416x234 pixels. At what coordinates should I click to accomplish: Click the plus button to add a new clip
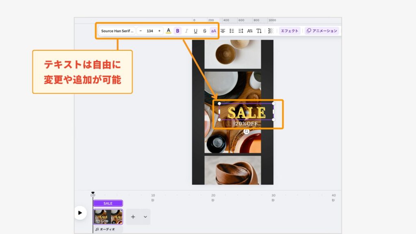pos(133,217)
